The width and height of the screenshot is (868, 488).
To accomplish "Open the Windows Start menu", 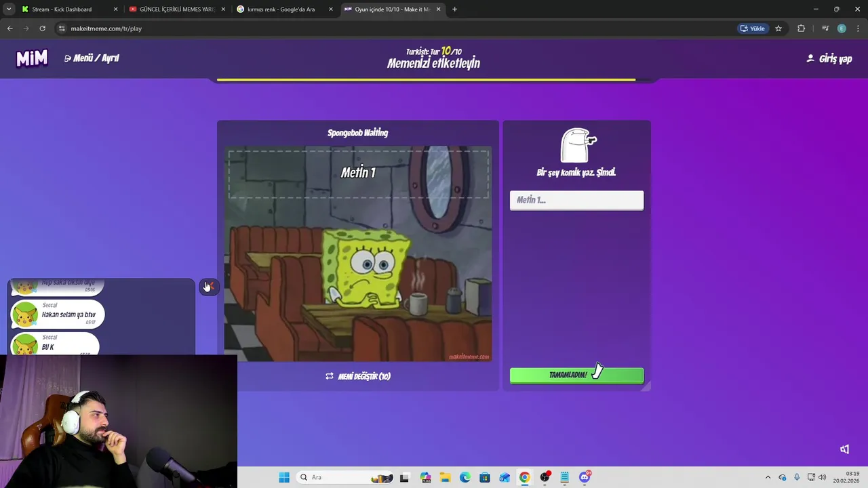I will coord(284,477).
